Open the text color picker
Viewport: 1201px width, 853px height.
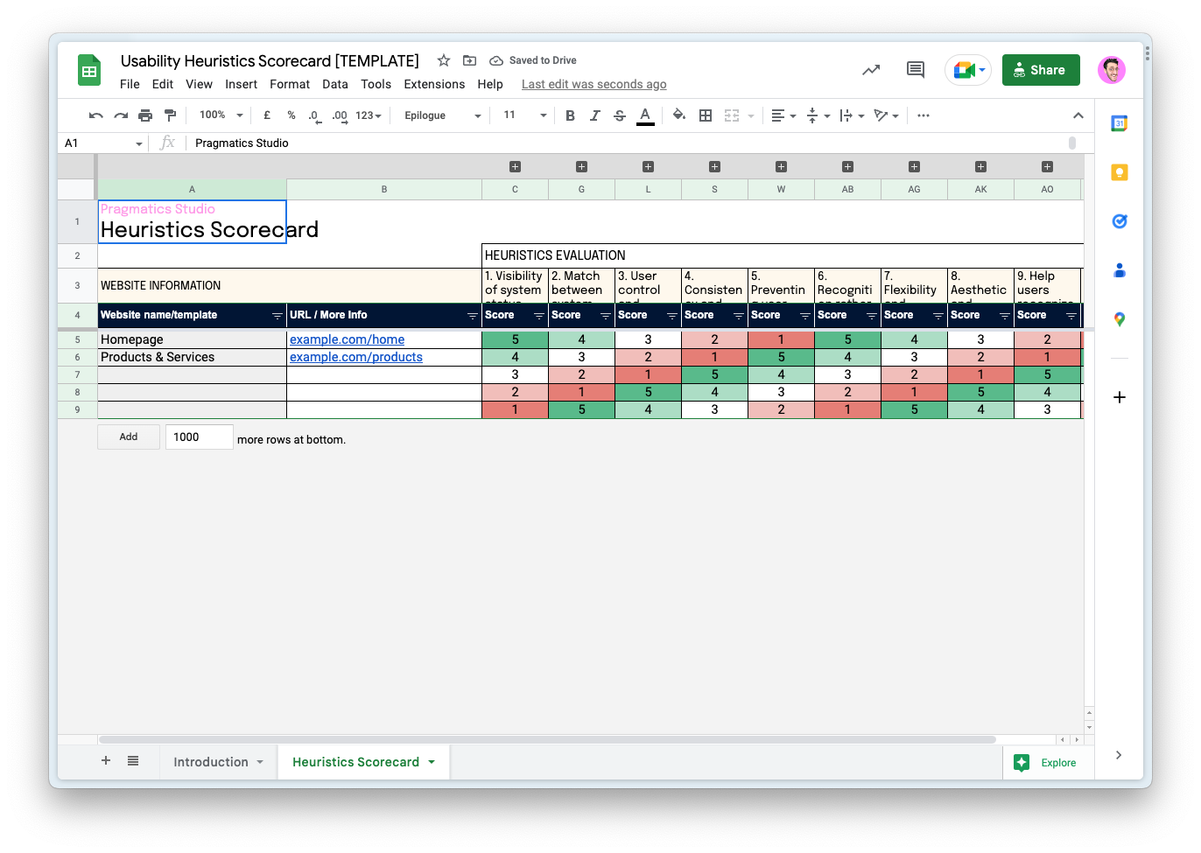(645, 115)
